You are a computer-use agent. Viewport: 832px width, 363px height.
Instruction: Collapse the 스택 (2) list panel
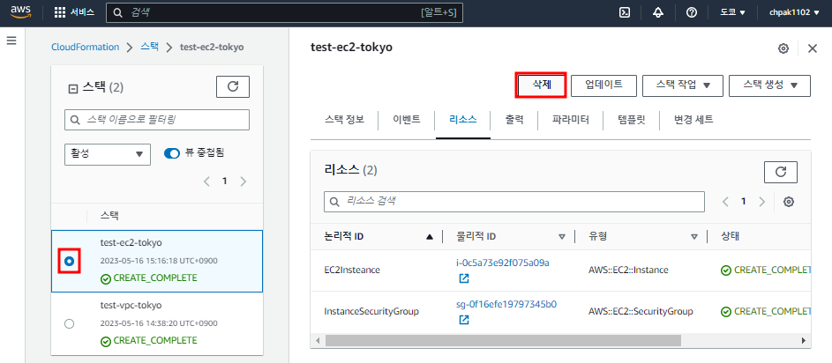coord(73,88)
